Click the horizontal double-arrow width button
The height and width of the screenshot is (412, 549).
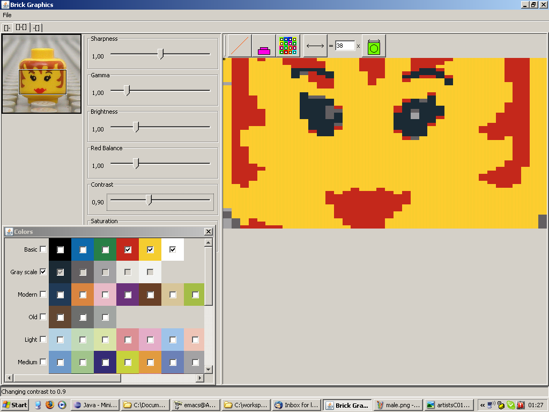coord(315,46)
